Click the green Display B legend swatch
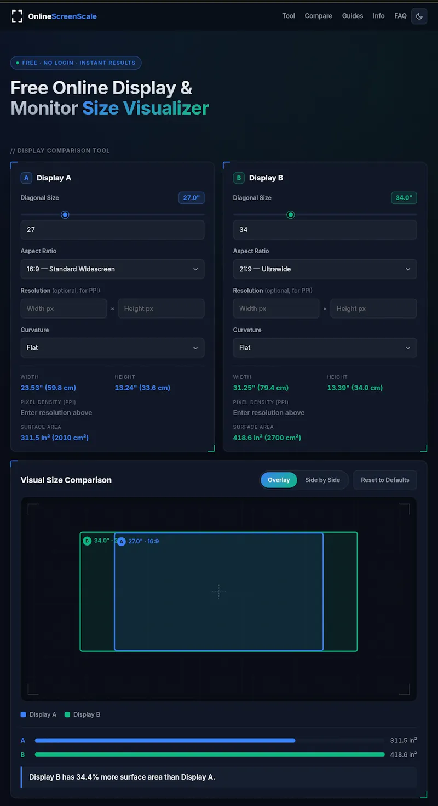438x806 pixels. click(x=67, y=714)
